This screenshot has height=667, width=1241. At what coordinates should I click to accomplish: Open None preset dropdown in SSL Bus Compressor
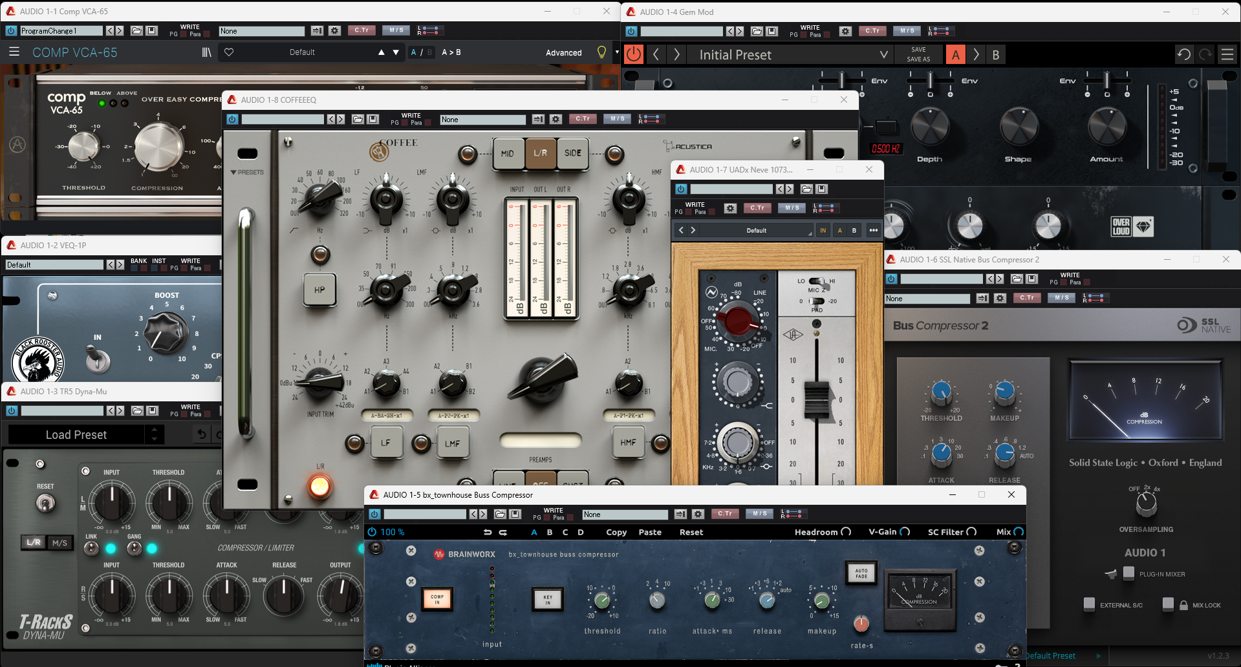click(927, 299)
